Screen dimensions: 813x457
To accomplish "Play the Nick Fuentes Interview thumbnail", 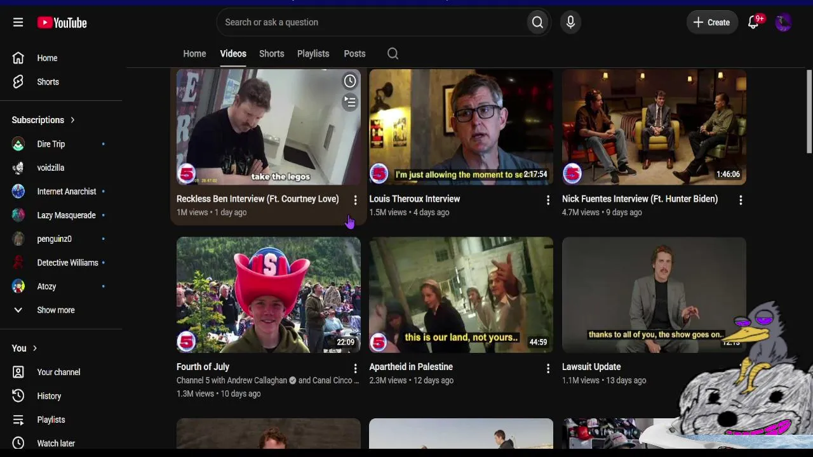I will [x=654, y=127].
